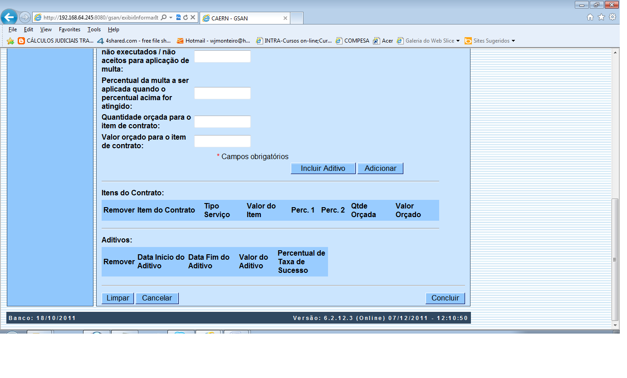
Task: Open the Help menu
Action: pyautogui.click(x=113, y=29)
